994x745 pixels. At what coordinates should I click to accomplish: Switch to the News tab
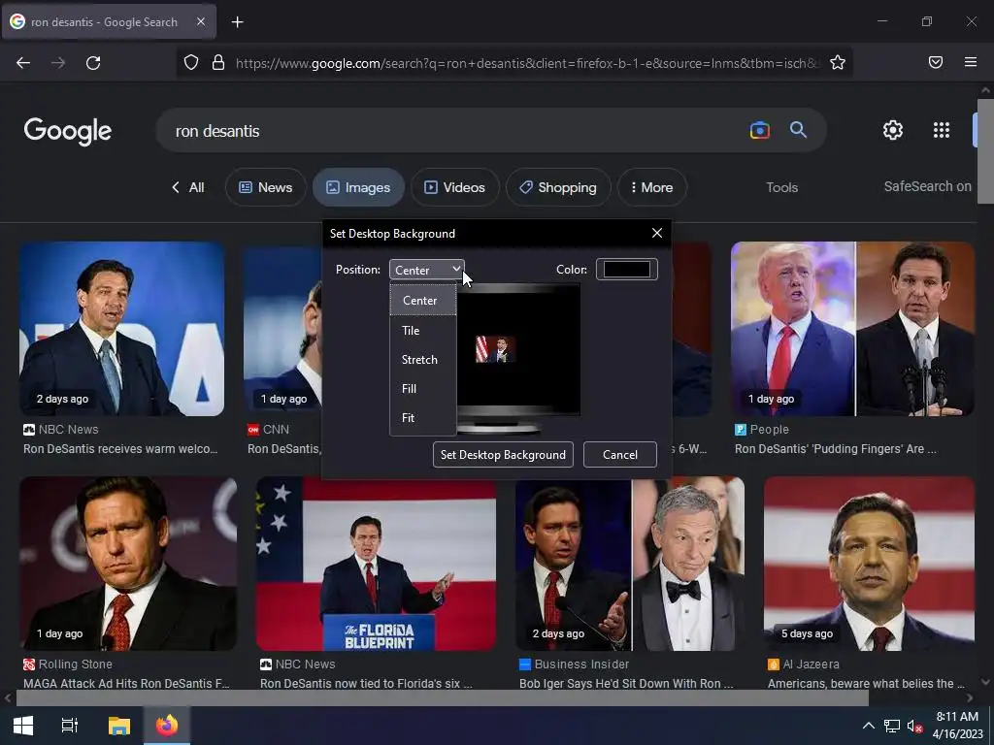[266, 187]
